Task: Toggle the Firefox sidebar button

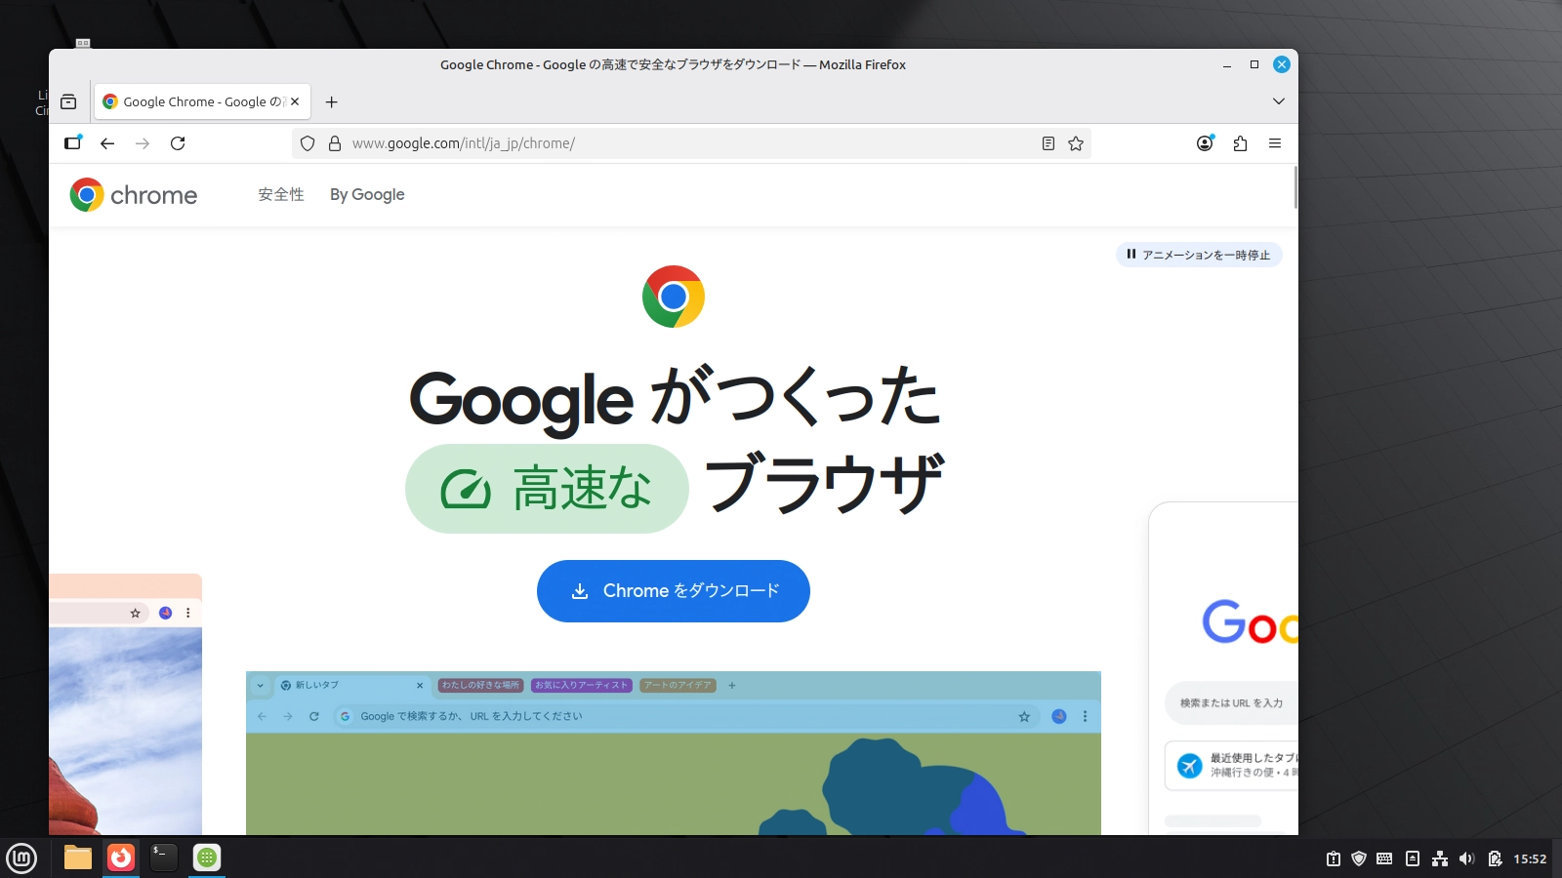Action: click(73, 143)
